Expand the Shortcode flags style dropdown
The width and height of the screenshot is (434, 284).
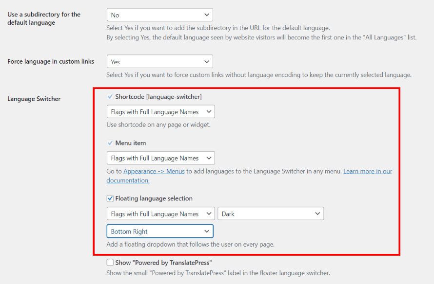[161, 112]
